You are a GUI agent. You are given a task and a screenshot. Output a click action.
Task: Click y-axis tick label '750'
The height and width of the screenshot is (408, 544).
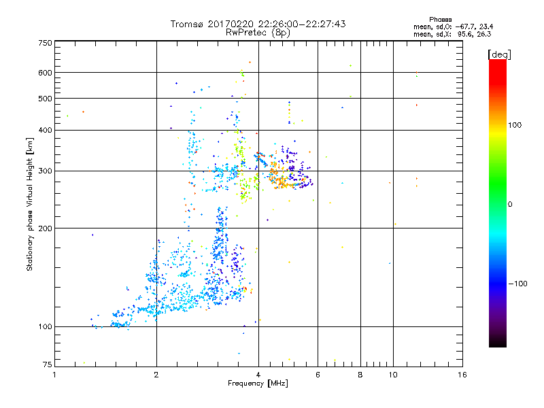(x=45, y=43)
